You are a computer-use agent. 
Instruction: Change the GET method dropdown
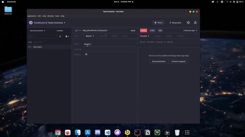point(78,30)
